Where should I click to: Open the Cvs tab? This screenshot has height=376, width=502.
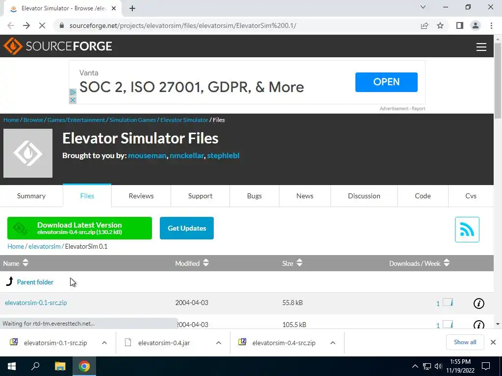click(x=471, y=196)
